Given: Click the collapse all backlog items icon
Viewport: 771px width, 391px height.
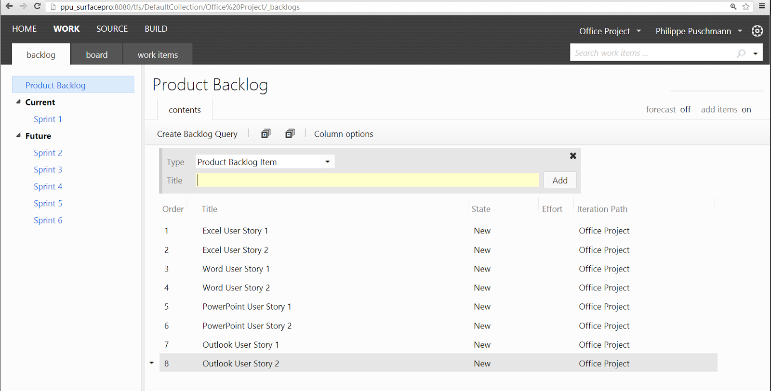Looking at the screenshot, I should [290, 134].
